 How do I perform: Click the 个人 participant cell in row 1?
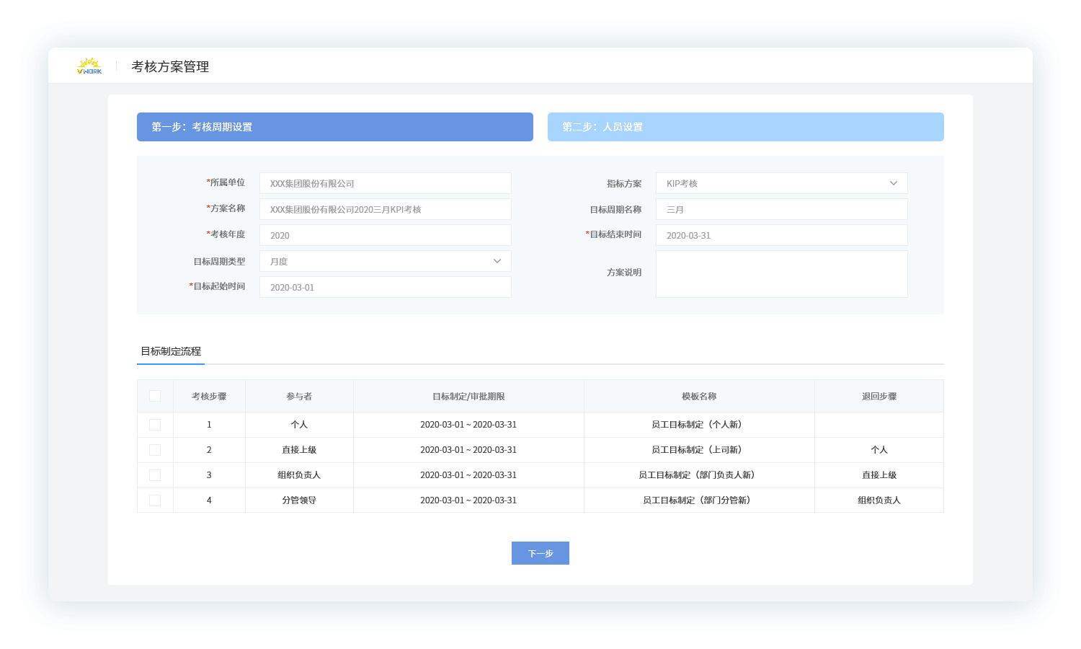click(299, 425)
